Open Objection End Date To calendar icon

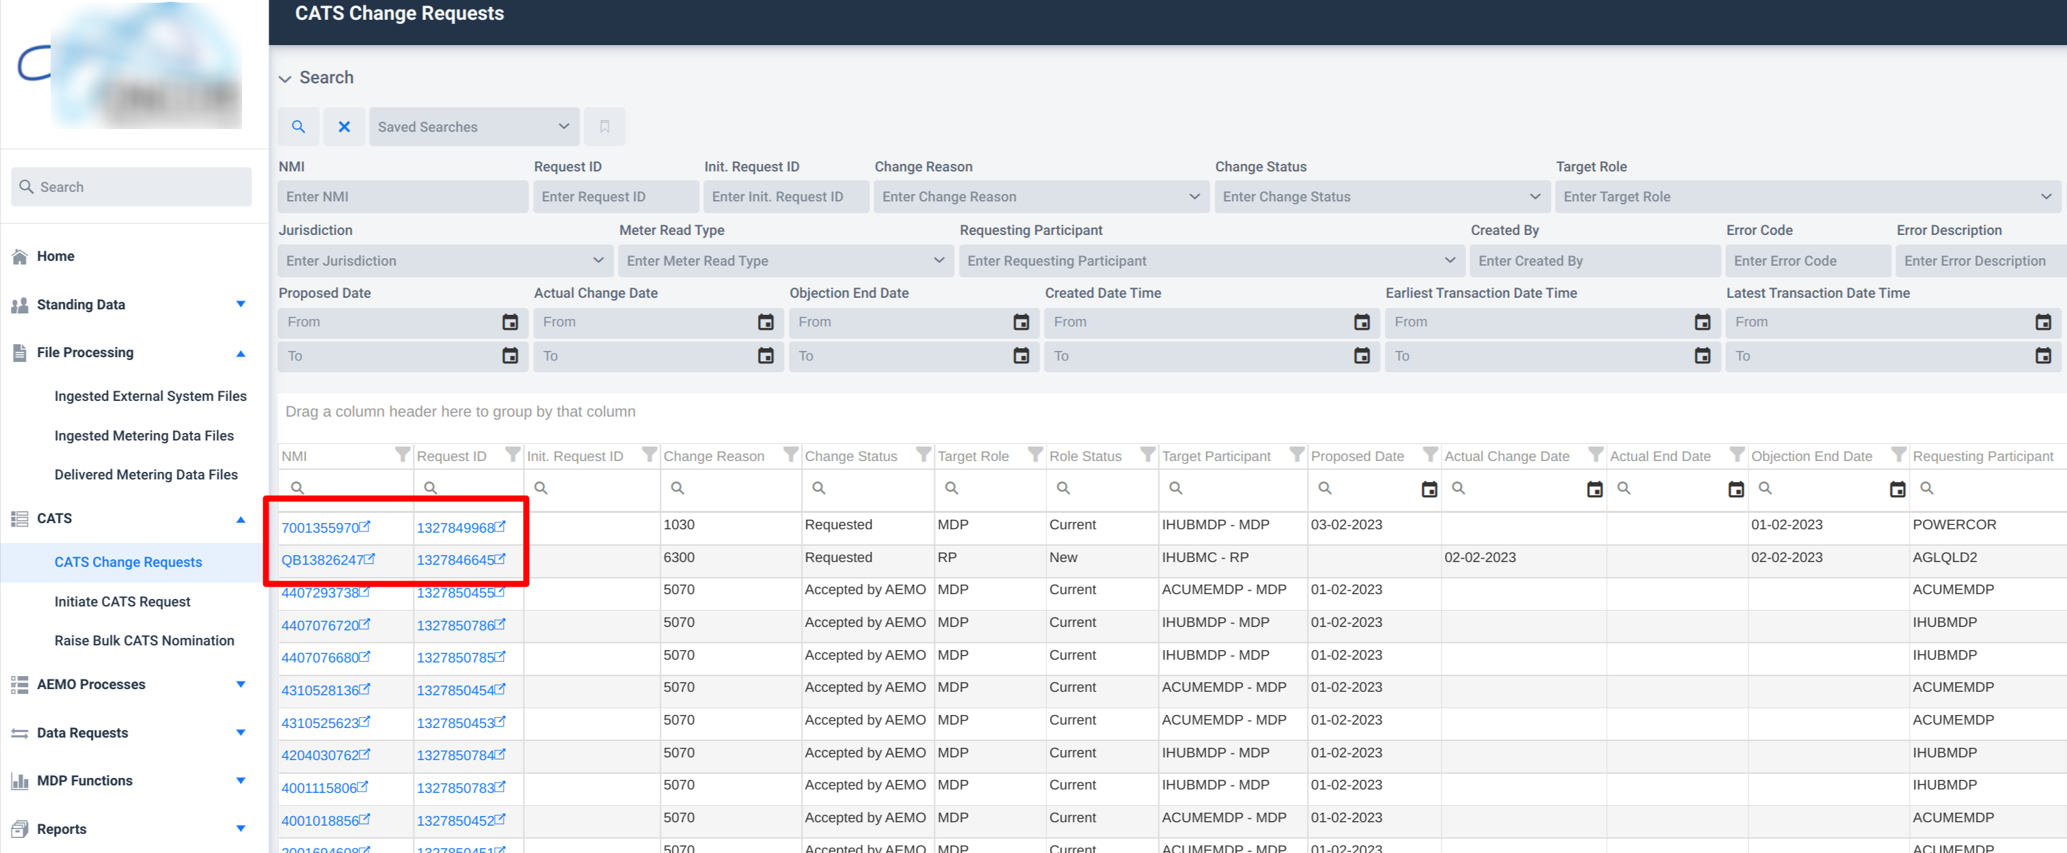(1021, 356)
